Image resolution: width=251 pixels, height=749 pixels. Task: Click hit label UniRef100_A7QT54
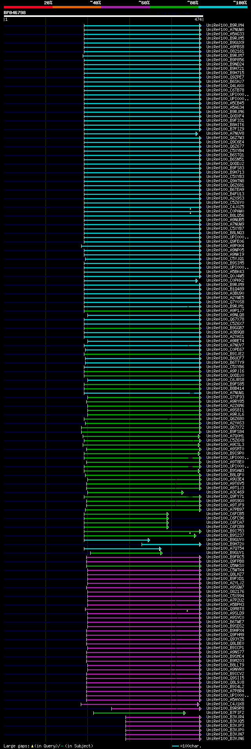tap(225, 549)
